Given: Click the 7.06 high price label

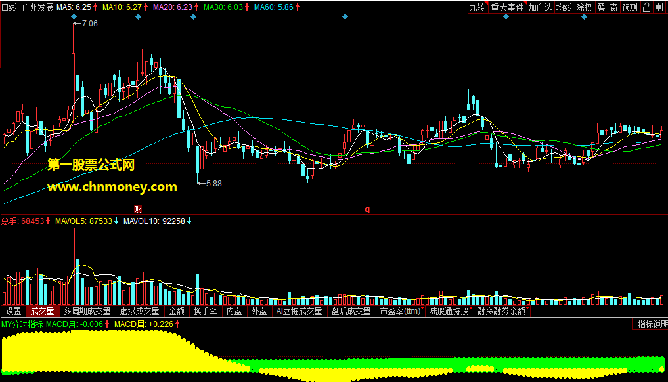Looking at the screenshot, I should pos(90,24).
